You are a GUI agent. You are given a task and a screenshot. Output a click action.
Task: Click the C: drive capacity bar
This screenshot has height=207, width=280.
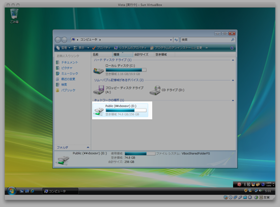(126, 70)
